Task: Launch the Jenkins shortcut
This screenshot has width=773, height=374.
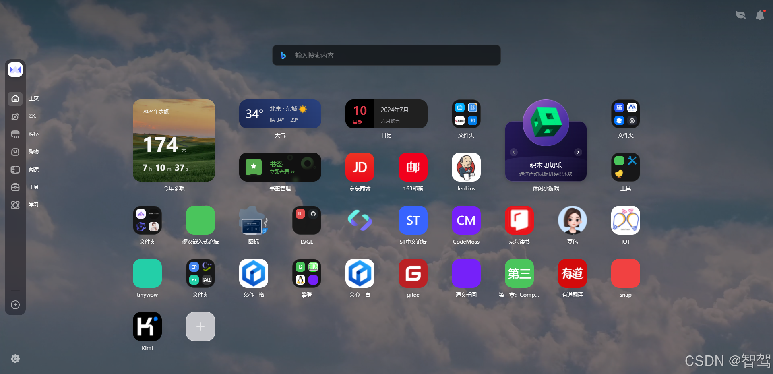Action: click(466, 167)
